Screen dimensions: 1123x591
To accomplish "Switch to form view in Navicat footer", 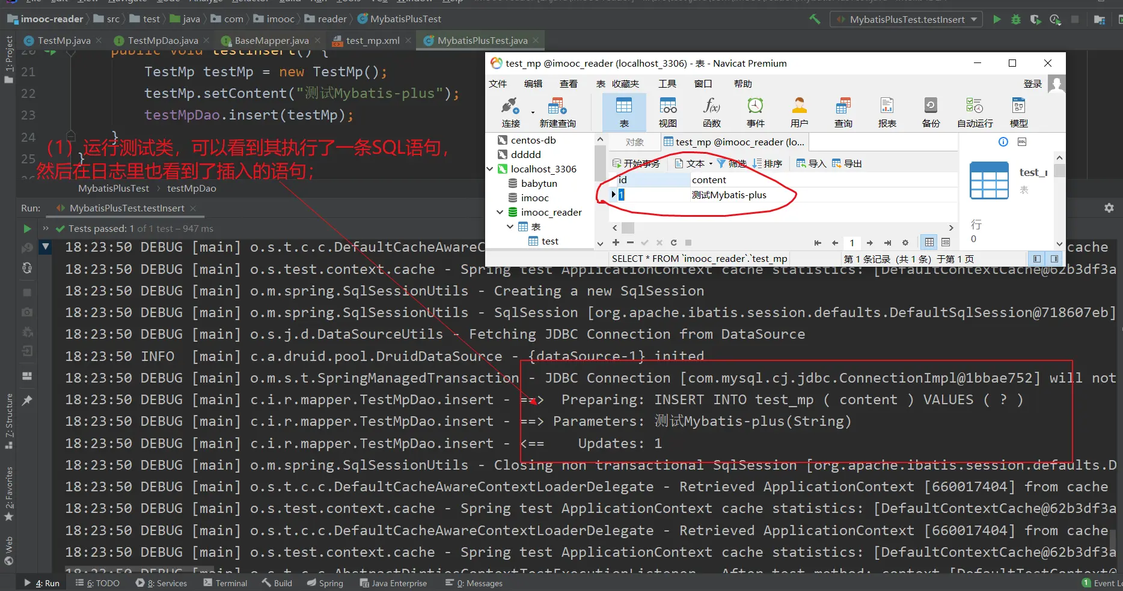I will (946, 243).
